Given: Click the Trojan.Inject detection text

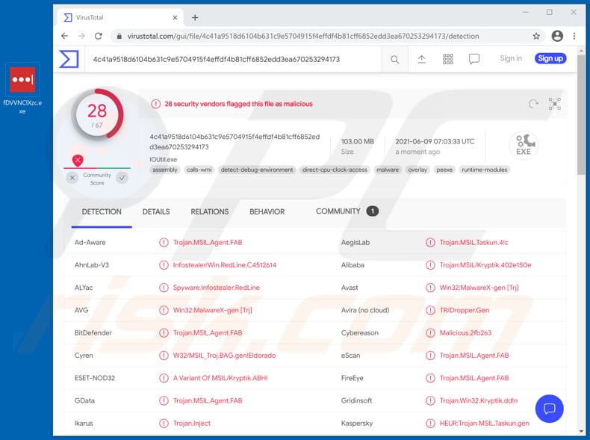Looking at the screenshot, I should pos(191,423).
